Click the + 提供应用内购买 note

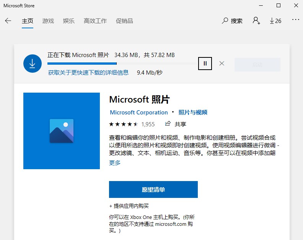[129, 206]
